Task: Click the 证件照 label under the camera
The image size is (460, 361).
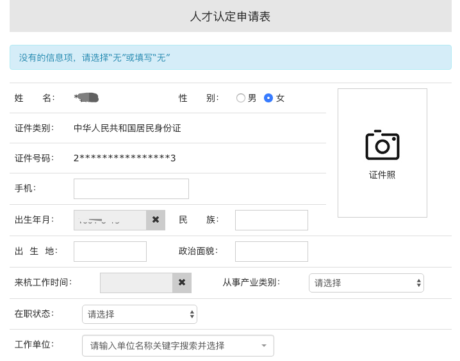Action: [382, 175]
